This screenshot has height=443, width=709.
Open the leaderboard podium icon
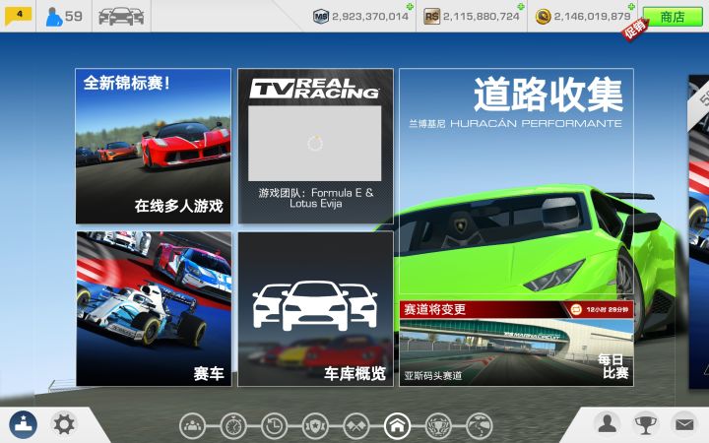[23, 425]
